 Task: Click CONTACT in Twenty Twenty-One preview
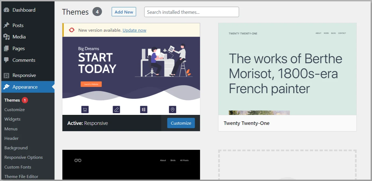342,33
